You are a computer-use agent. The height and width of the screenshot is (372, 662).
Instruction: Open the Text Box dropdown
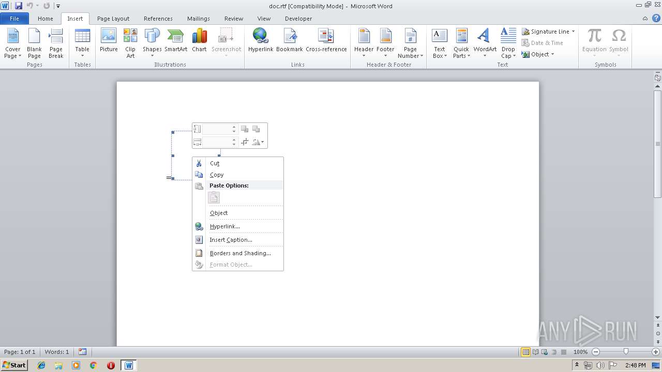pos(440,43)
